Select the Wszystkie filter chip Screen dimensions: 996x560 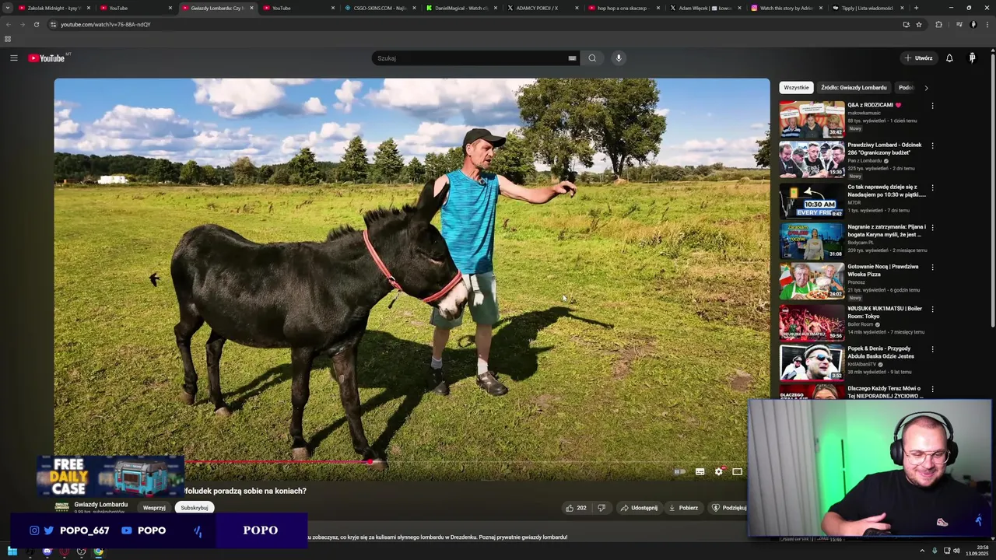click(x=796, y=88)
